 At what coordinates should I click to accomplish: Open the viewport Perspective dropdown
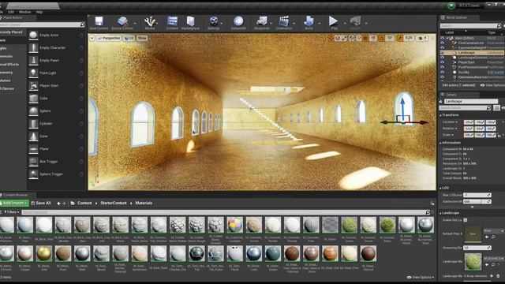pos(109,38)
